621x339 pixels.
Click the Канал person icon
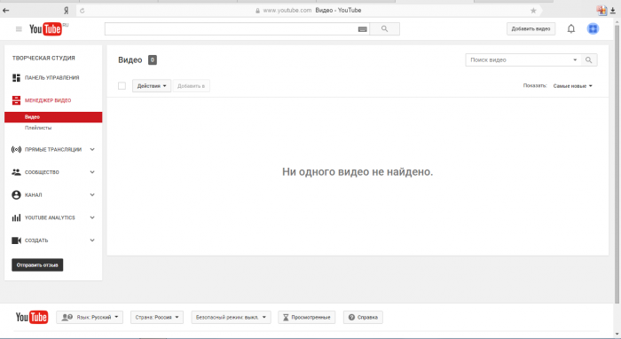pos(16,195)
